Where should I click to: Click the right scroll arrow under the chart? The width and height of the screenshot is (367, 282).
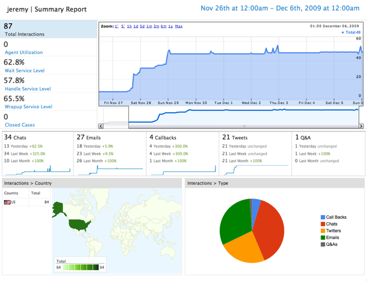[x=361, y=126]
